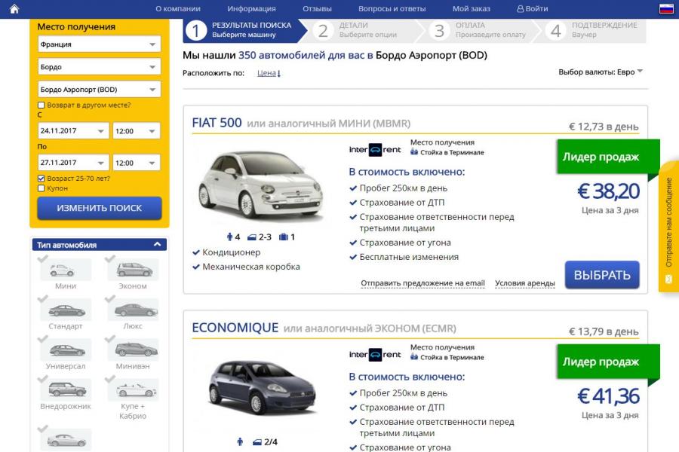This screenshot has height=452, width=679.
Task: Click envelope icon on feedback side tab
Action: 668,279
